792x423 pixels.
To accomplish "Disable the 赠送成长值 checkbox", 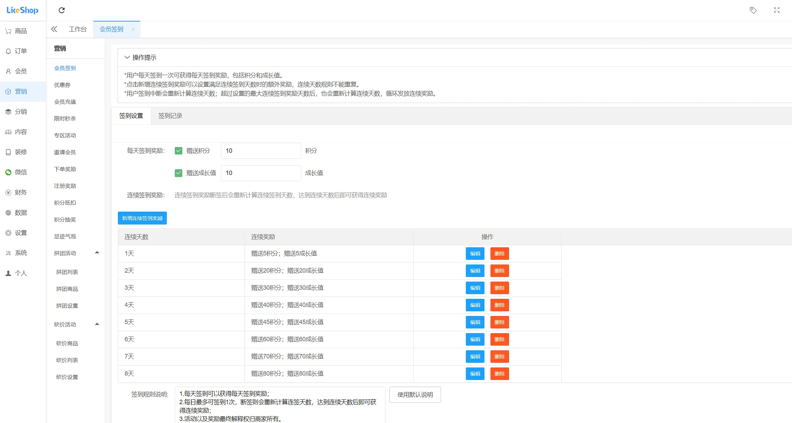I will (178, 173).
